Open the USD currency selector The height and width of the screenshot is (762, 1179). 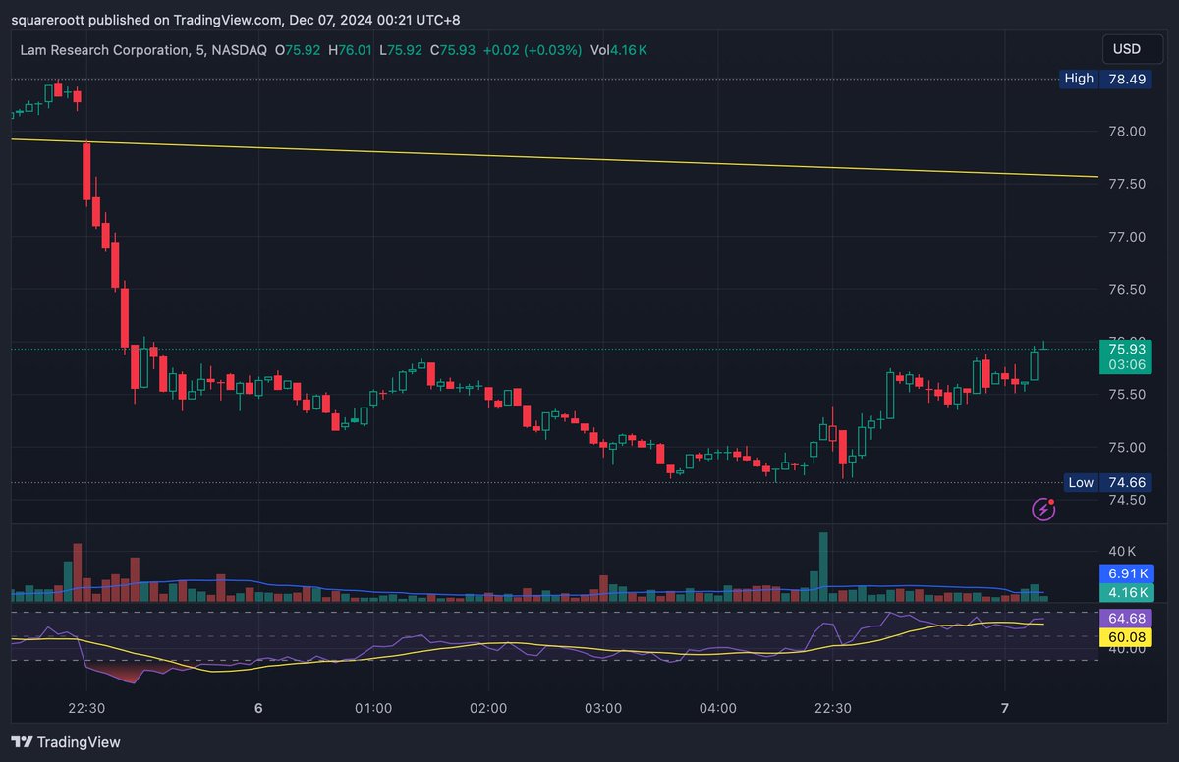(1131, 47)
